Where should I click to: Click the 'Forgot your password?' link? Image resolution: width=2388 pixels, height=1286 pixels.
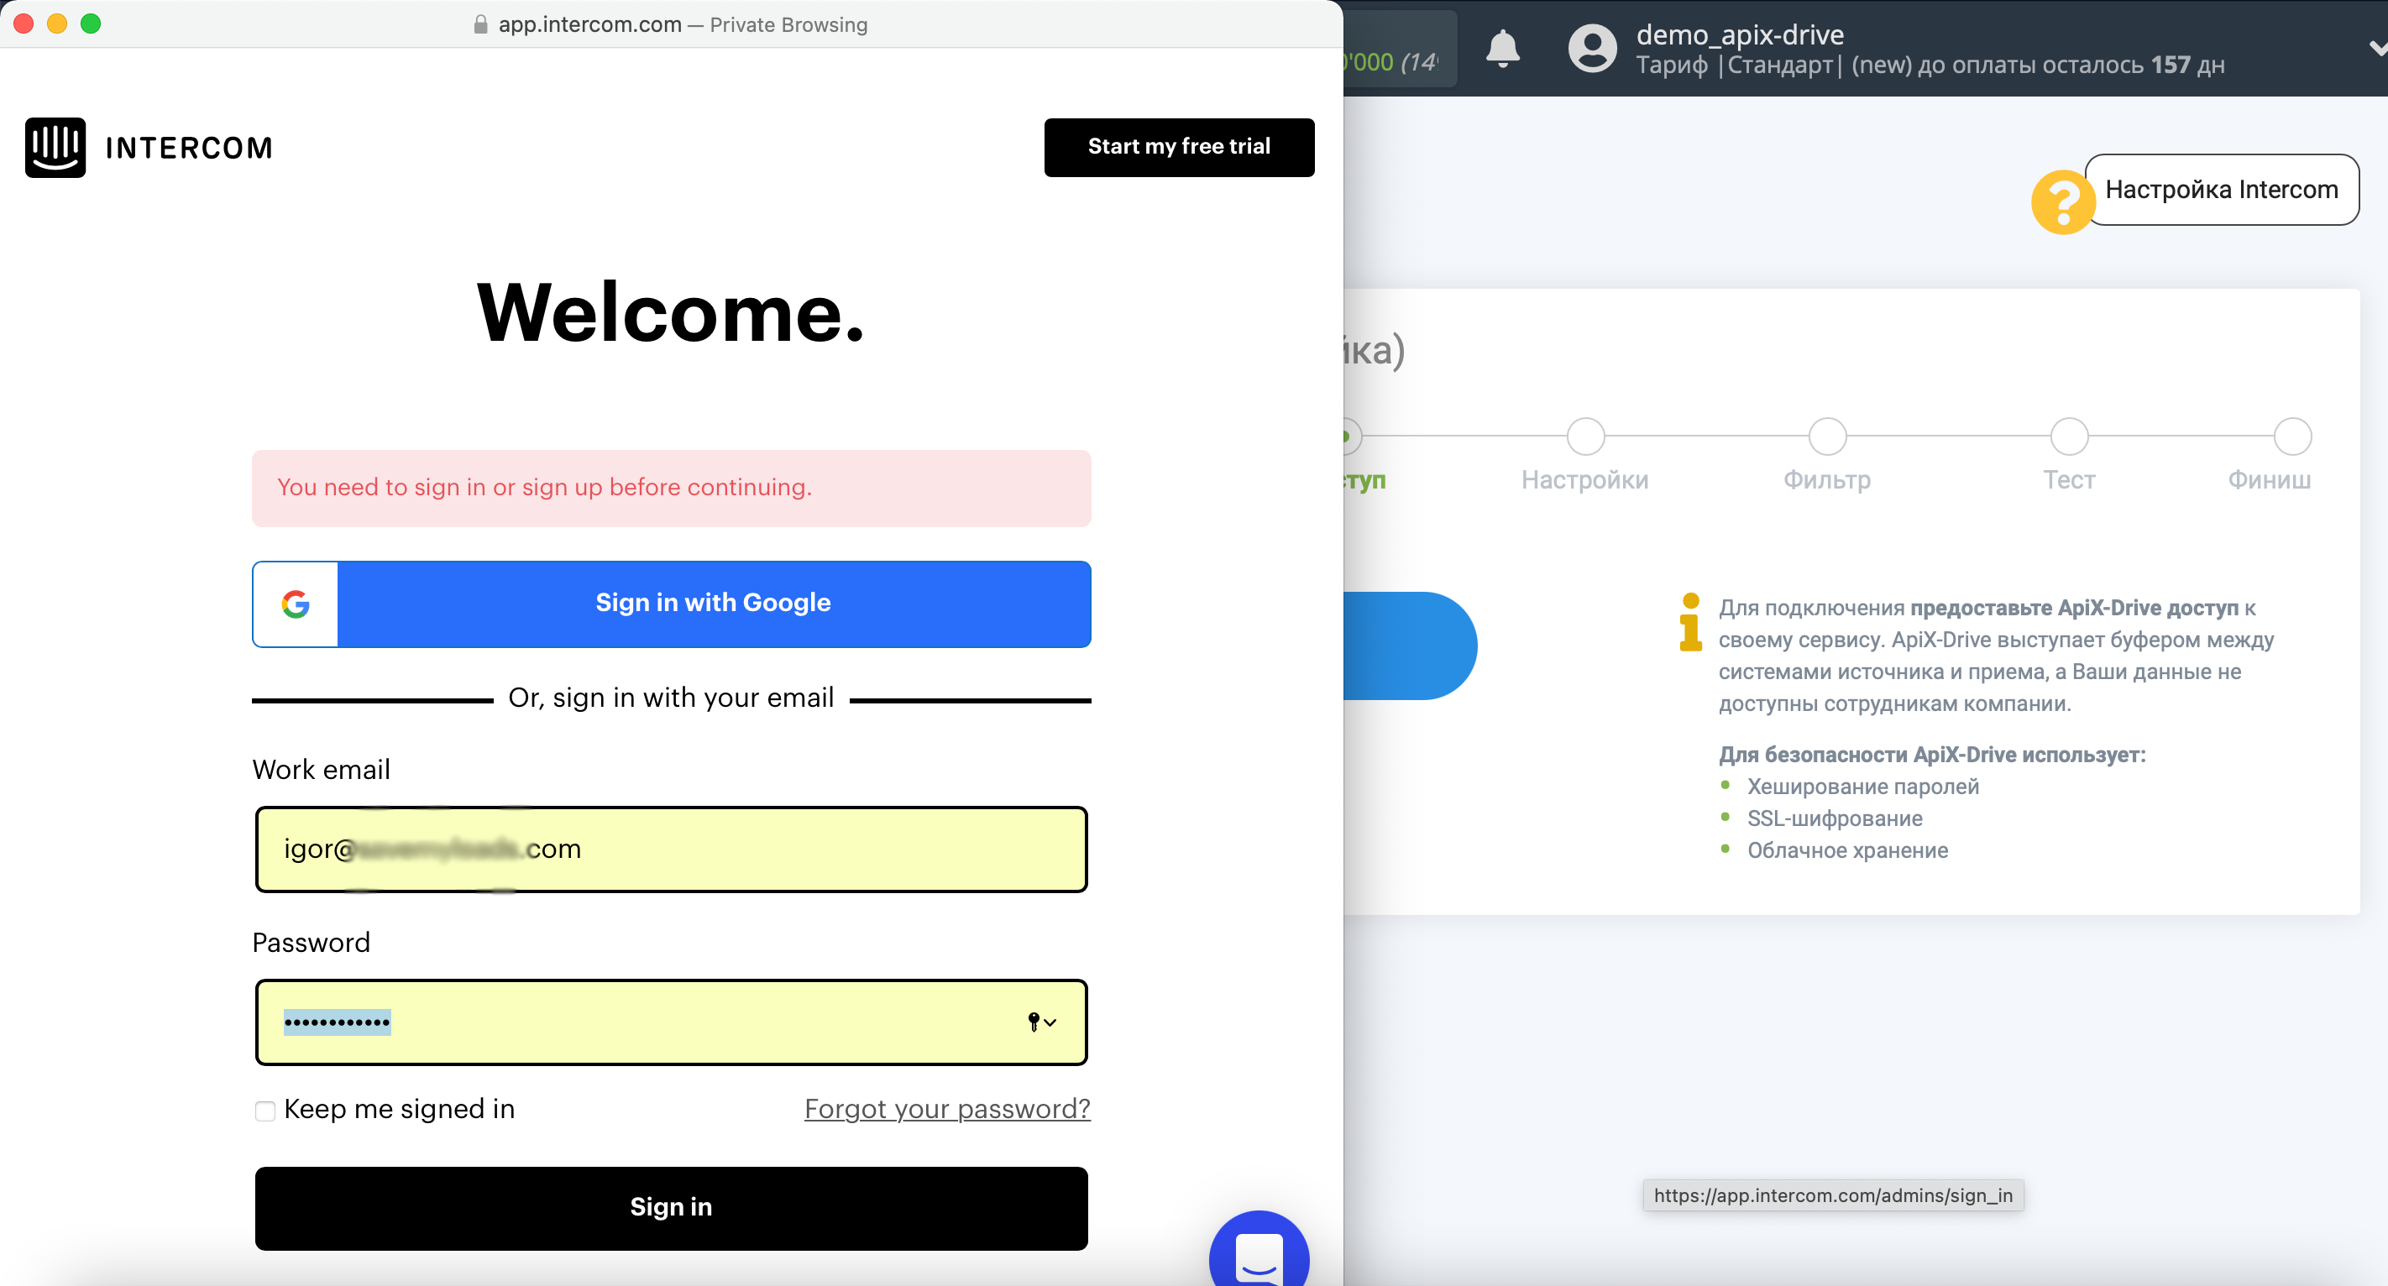[x=944, y=1109]
